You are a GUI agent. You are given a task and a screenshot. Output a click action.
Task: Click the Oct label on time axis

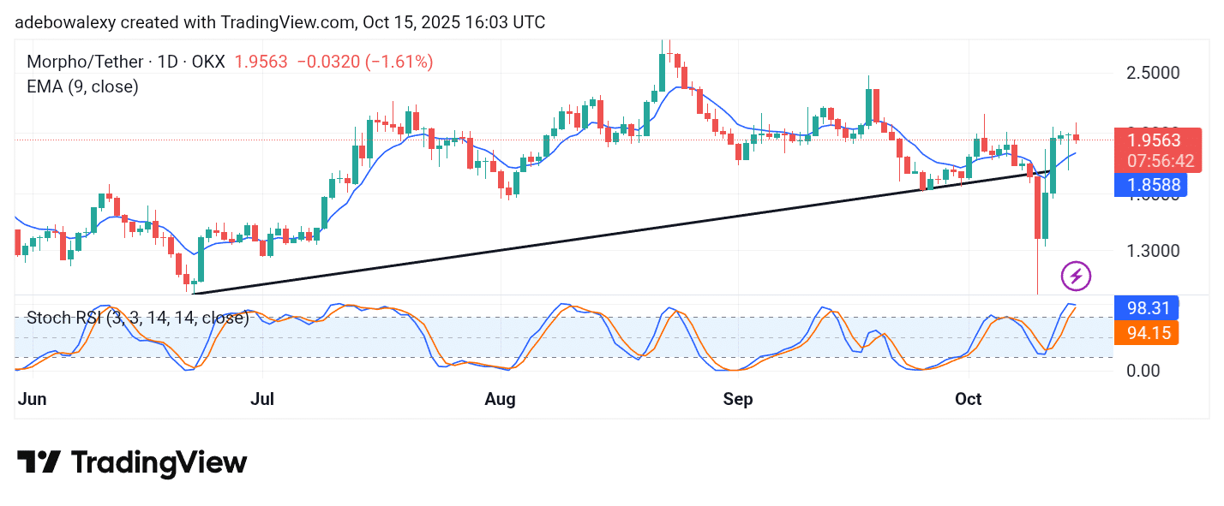[968, 399]
